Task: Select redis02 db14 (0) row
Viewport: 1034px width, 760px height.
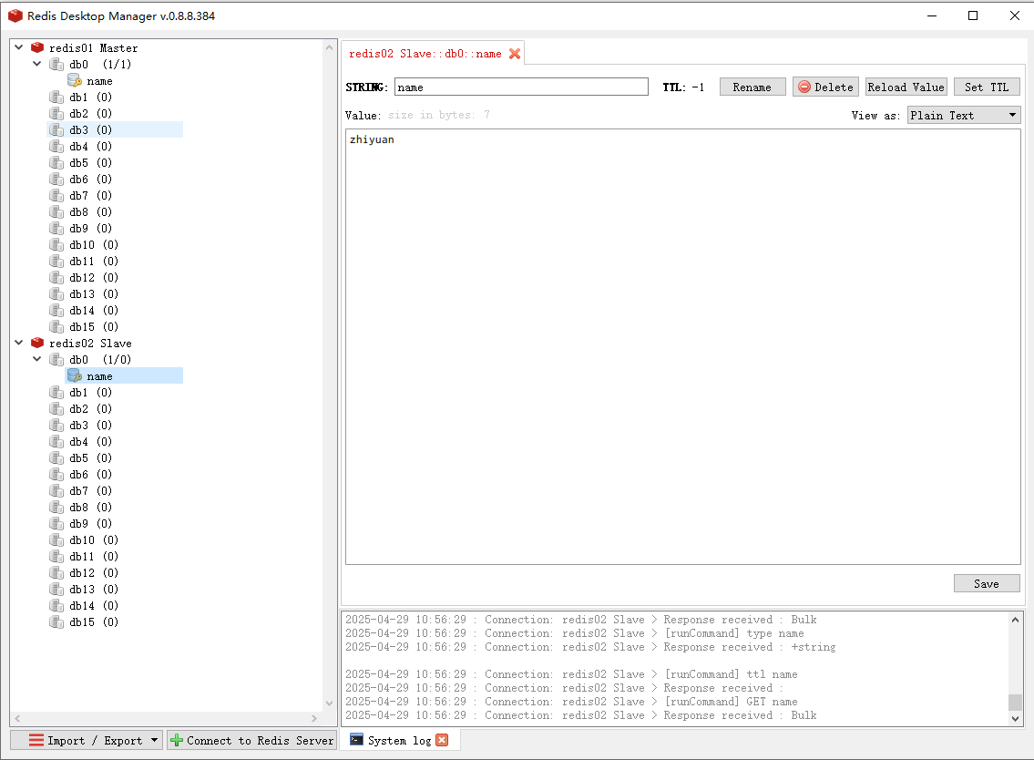Action: pos(94,606)
